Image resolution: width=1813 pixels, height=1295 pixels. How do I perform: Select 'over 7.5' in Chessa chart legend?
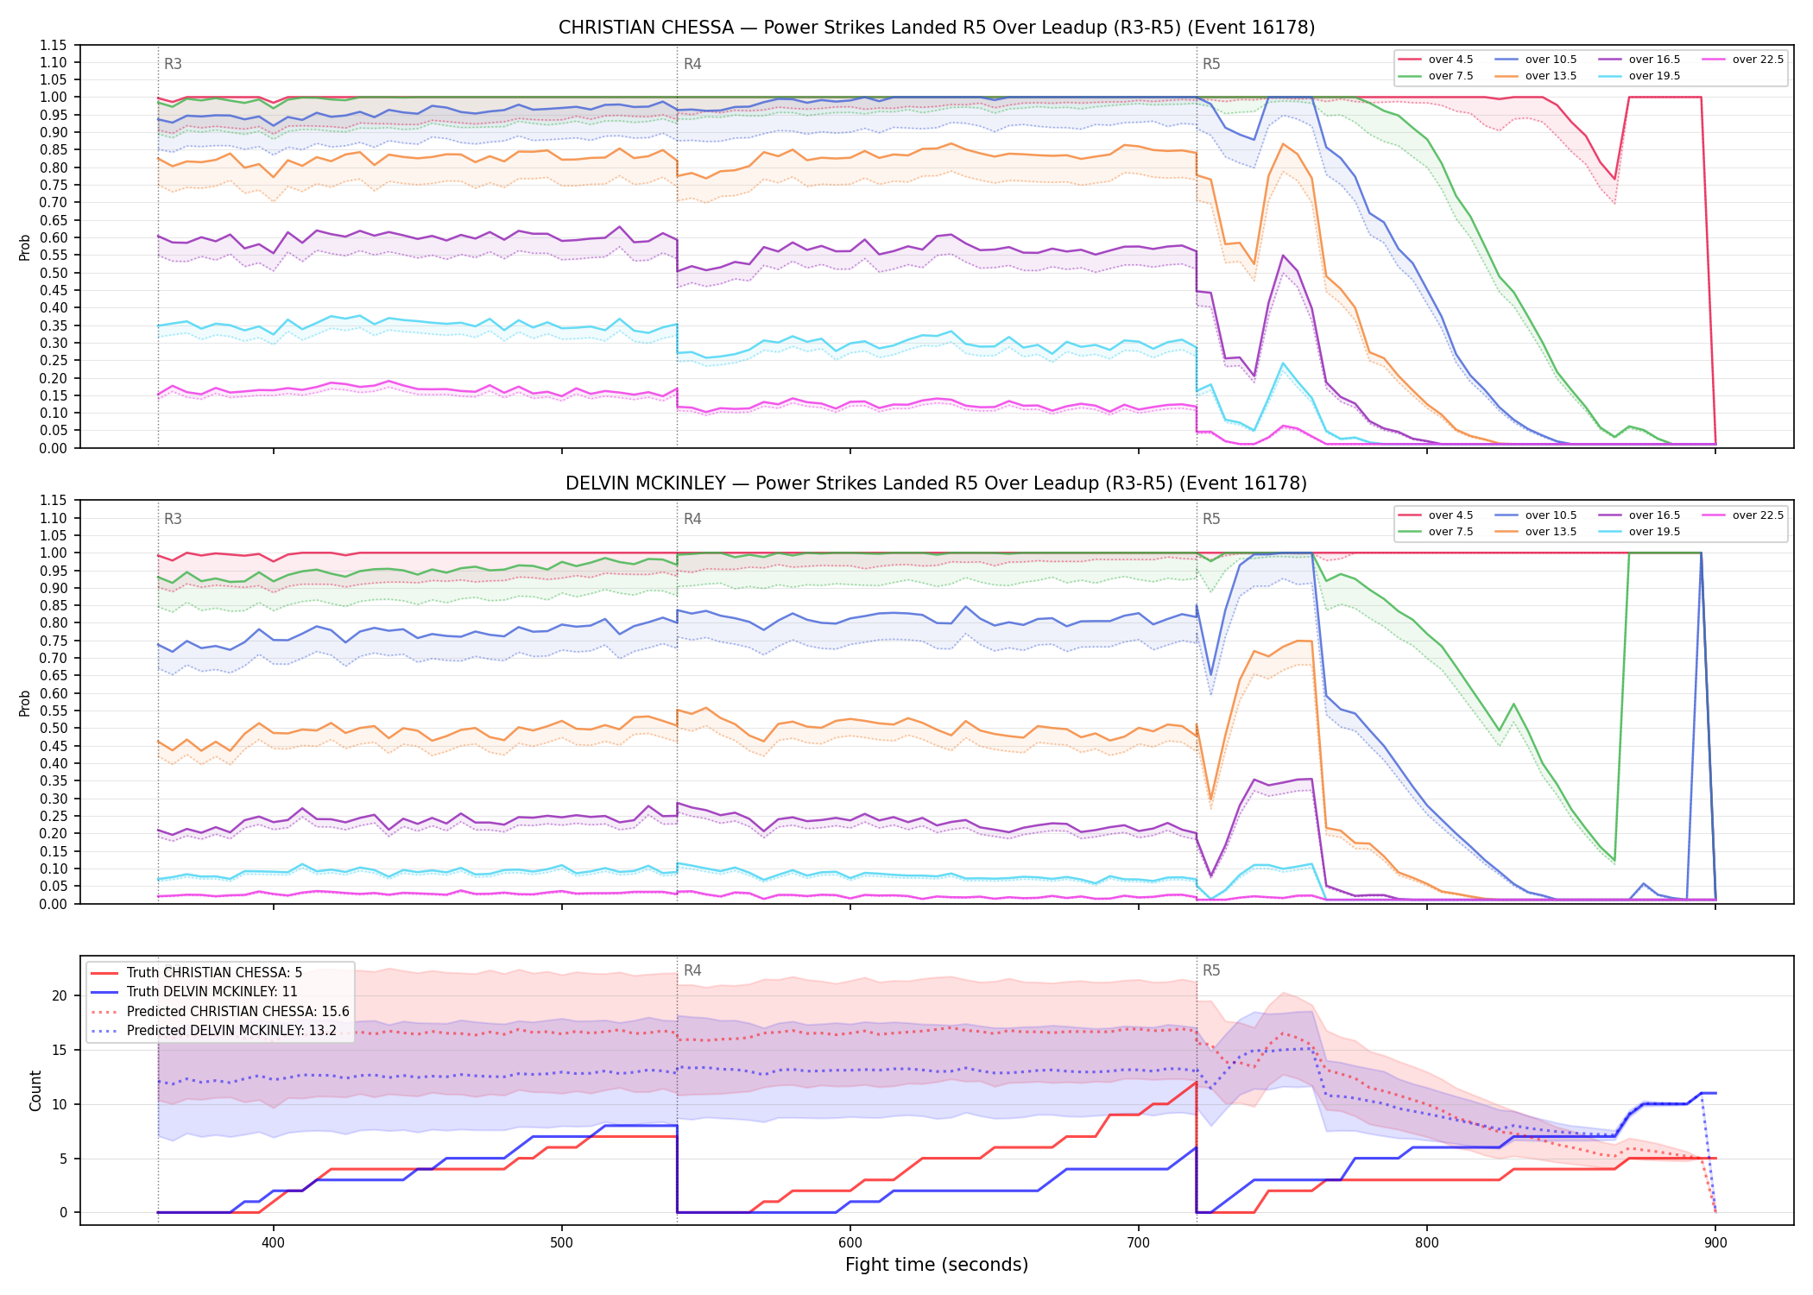coord(1436,76)
